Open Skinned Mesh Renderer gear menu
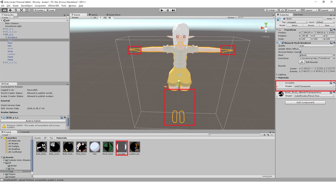 [334, 43]
